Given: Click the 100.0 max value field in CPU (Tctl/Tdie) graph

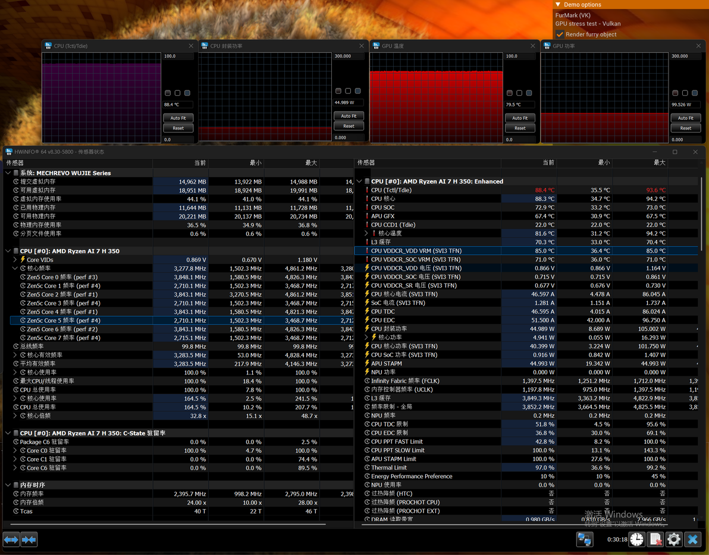Looking at the screenshot, I should tap(178, 56).
